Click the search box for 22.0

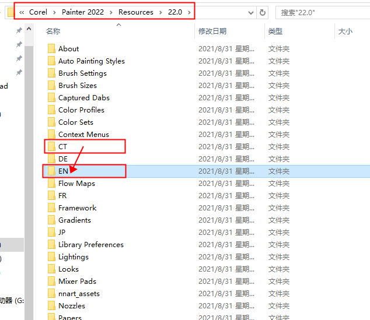[323, 12]
